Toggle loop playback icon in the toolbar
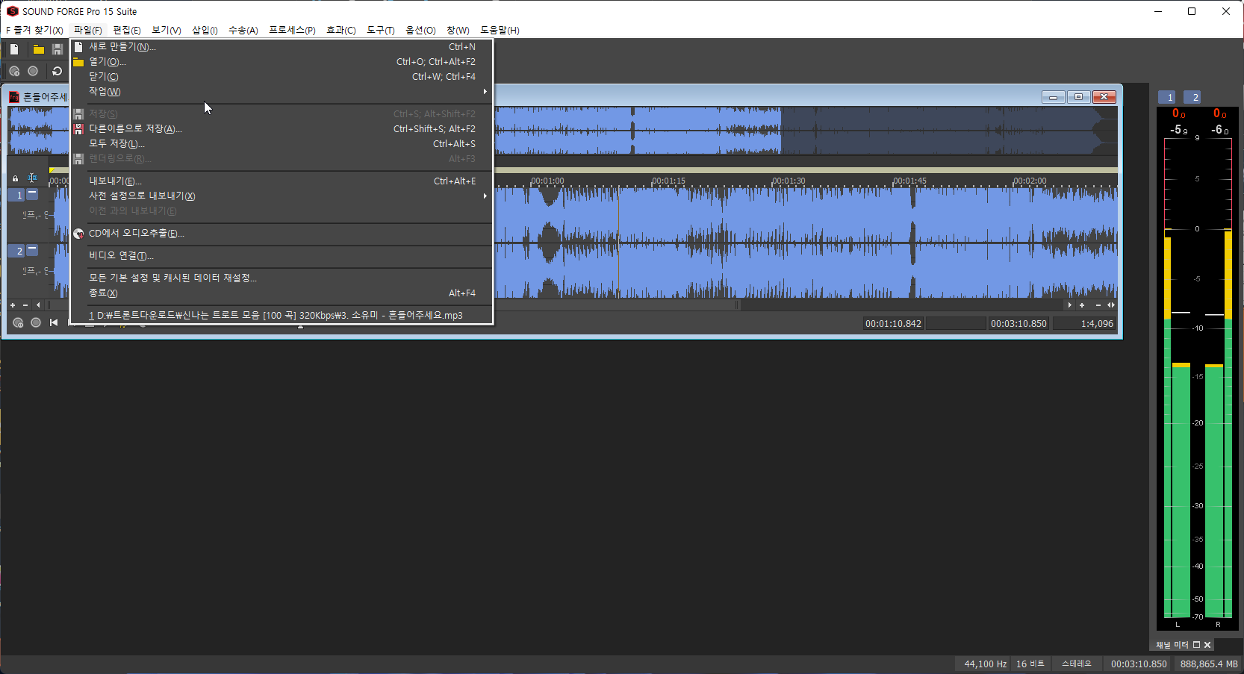1244x674 pixels. (x=57, y=71)
